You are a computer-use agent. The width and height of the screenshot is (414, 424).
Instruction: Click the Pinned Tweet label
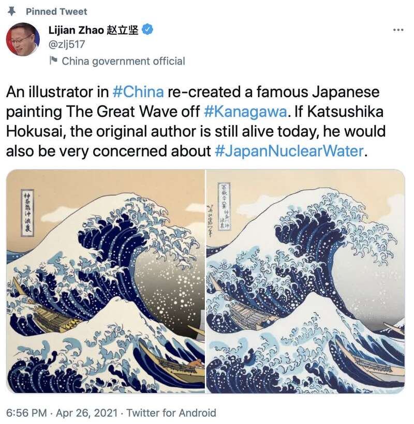[56, 11]
